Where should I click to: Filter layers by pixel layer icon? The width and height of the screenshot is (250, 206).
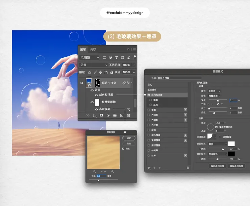point(104,57)
